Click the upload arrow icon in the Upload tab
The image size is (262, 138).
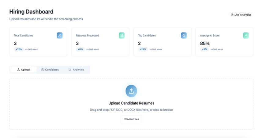coord(18,70)
